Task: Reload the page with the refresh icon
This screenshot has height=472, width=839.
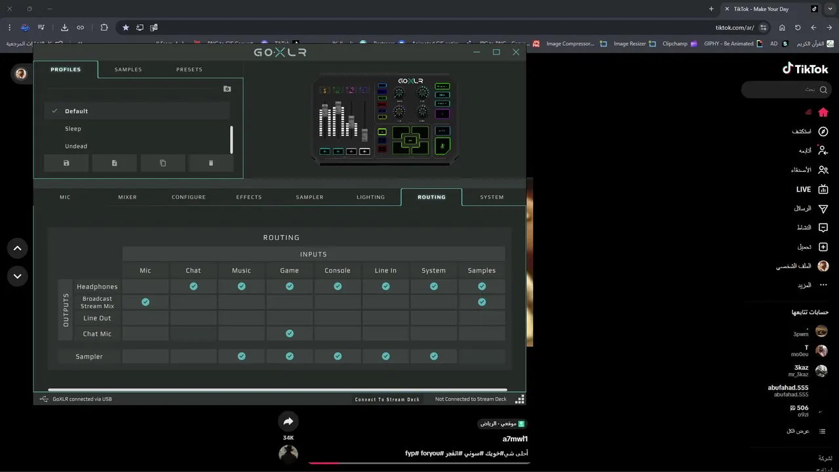Action: 798,28
